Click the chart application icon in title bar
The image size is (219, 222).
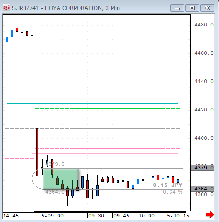pyautogui.click(x=6, y=8)
